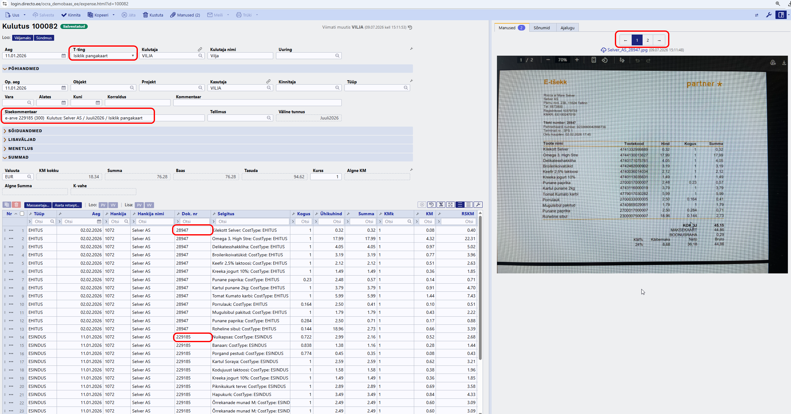Open table settings wrench icon
This screenshot has width=791, height=414.
[478, 205]
